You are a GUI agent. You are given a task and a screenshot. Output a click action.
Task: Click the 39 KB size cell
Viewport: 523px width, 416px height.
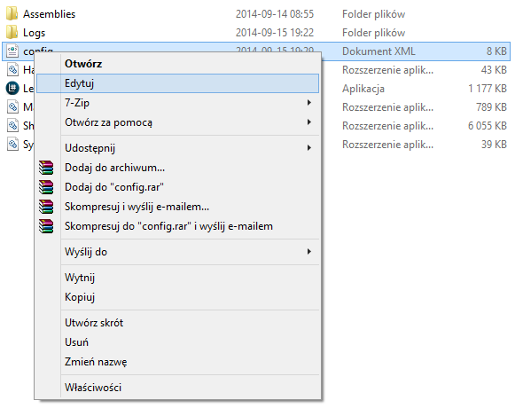[494, 145]
